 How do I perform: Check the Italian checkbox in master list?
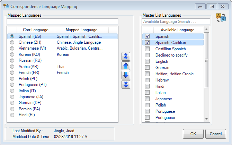click(x=148, y=93)
